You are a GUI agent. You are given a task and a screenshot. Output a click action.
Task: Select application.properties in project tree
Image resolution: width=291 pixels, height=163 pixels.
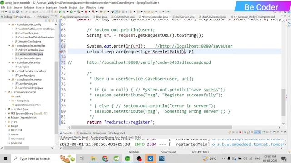pyautogui.click(x=26, y=105)
